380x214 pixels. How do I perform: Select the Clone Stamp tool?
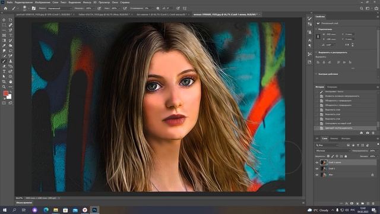pyautogui.click(x=11, y=61)
